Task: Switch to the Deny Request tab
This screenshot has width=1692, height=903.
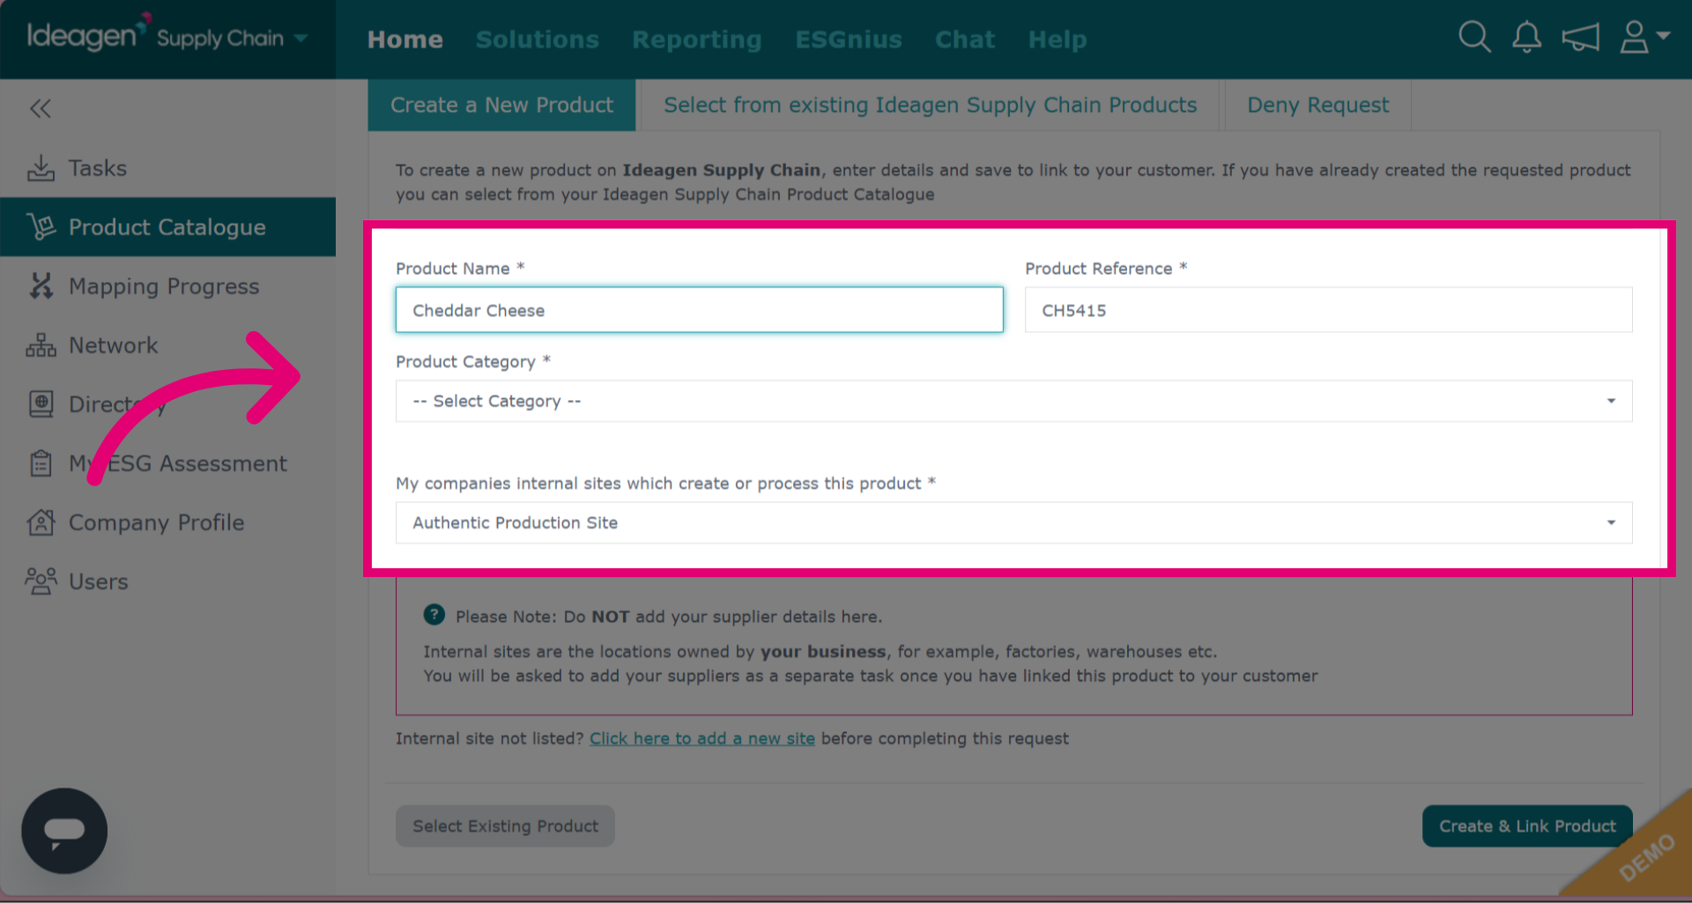Action: tap(1317, 105)
